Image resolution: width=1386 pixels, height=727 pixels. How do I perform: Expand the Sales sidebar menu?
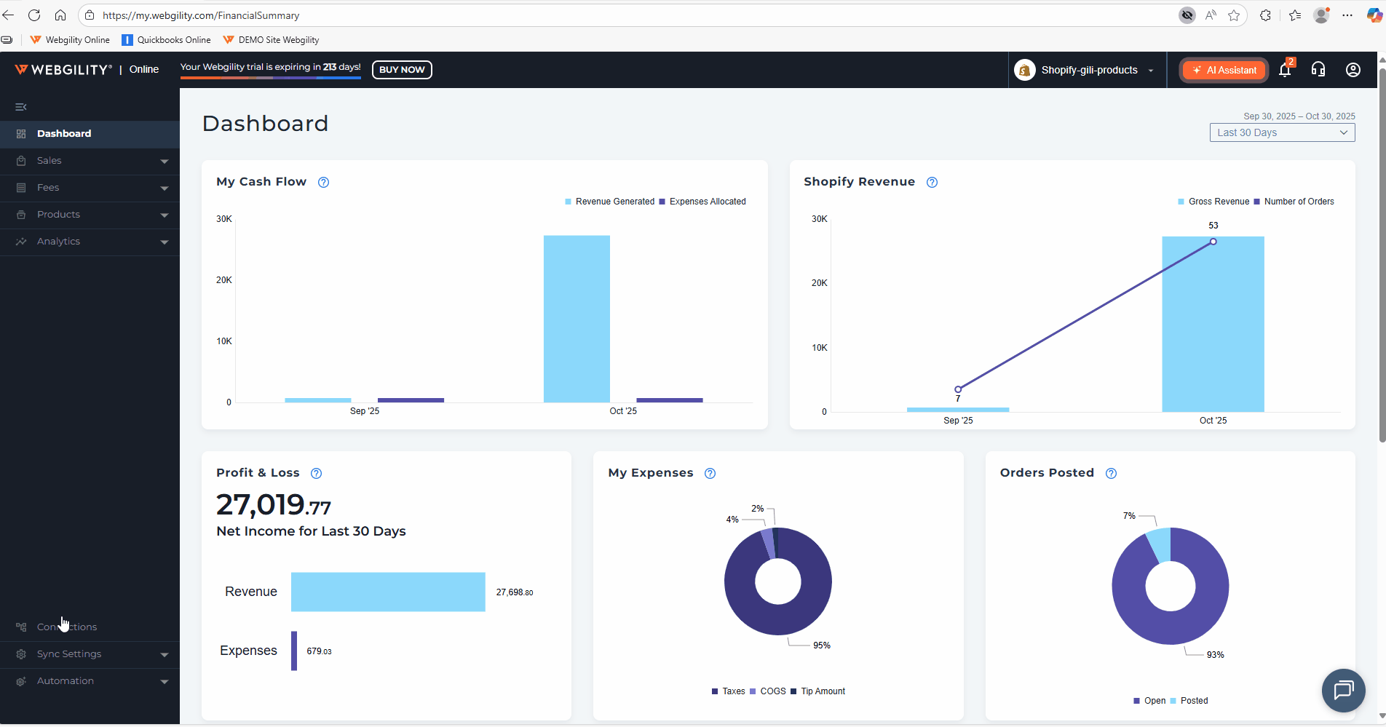[x=90, y=161]
